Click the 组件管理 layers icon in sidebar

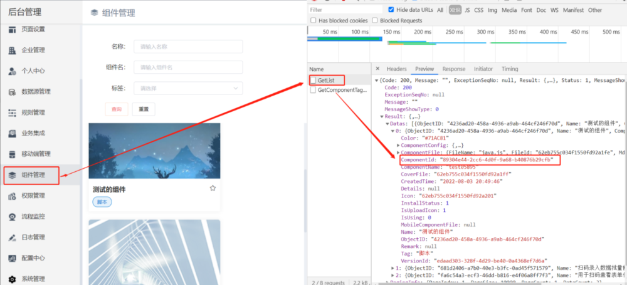[x=13, y=175]
